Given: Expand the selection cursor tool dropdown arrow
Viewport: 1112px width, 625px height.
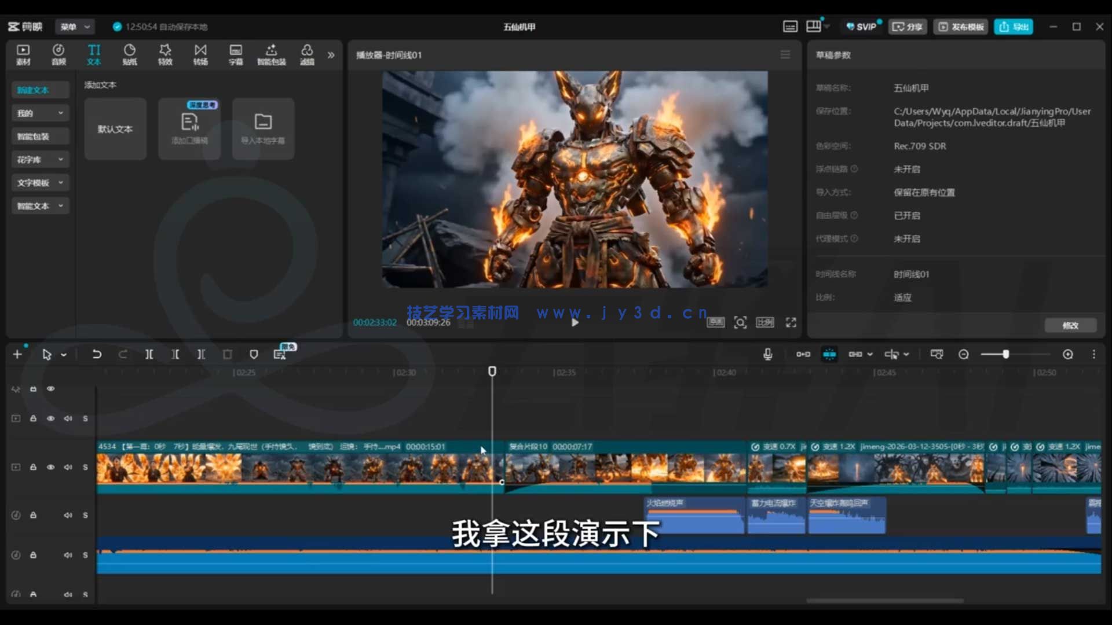Looking at the screenshot, I should click(64, 355).
